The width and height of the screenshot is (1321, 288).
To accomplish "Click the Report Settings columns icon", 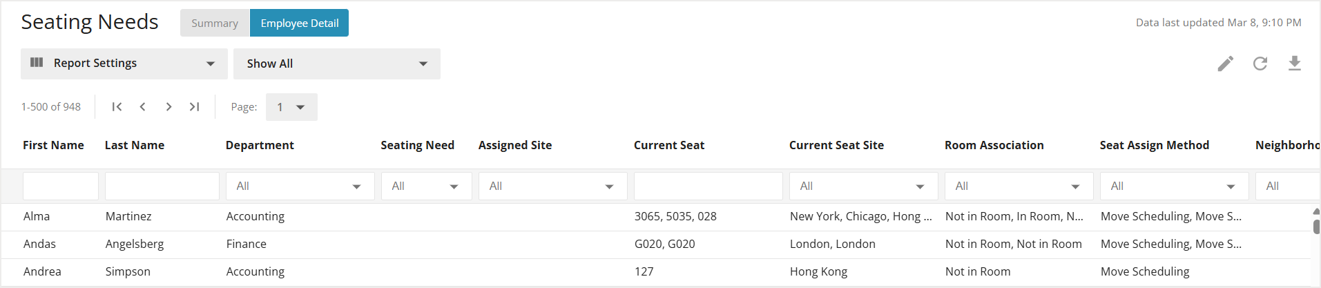I will point(37,63).
